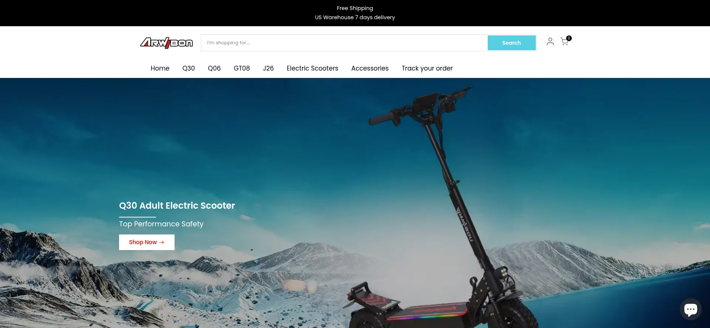Viewport: 710px width, 328px height.
Task: Navigate to the J26 menu item
Action: (x=268, y=68)
